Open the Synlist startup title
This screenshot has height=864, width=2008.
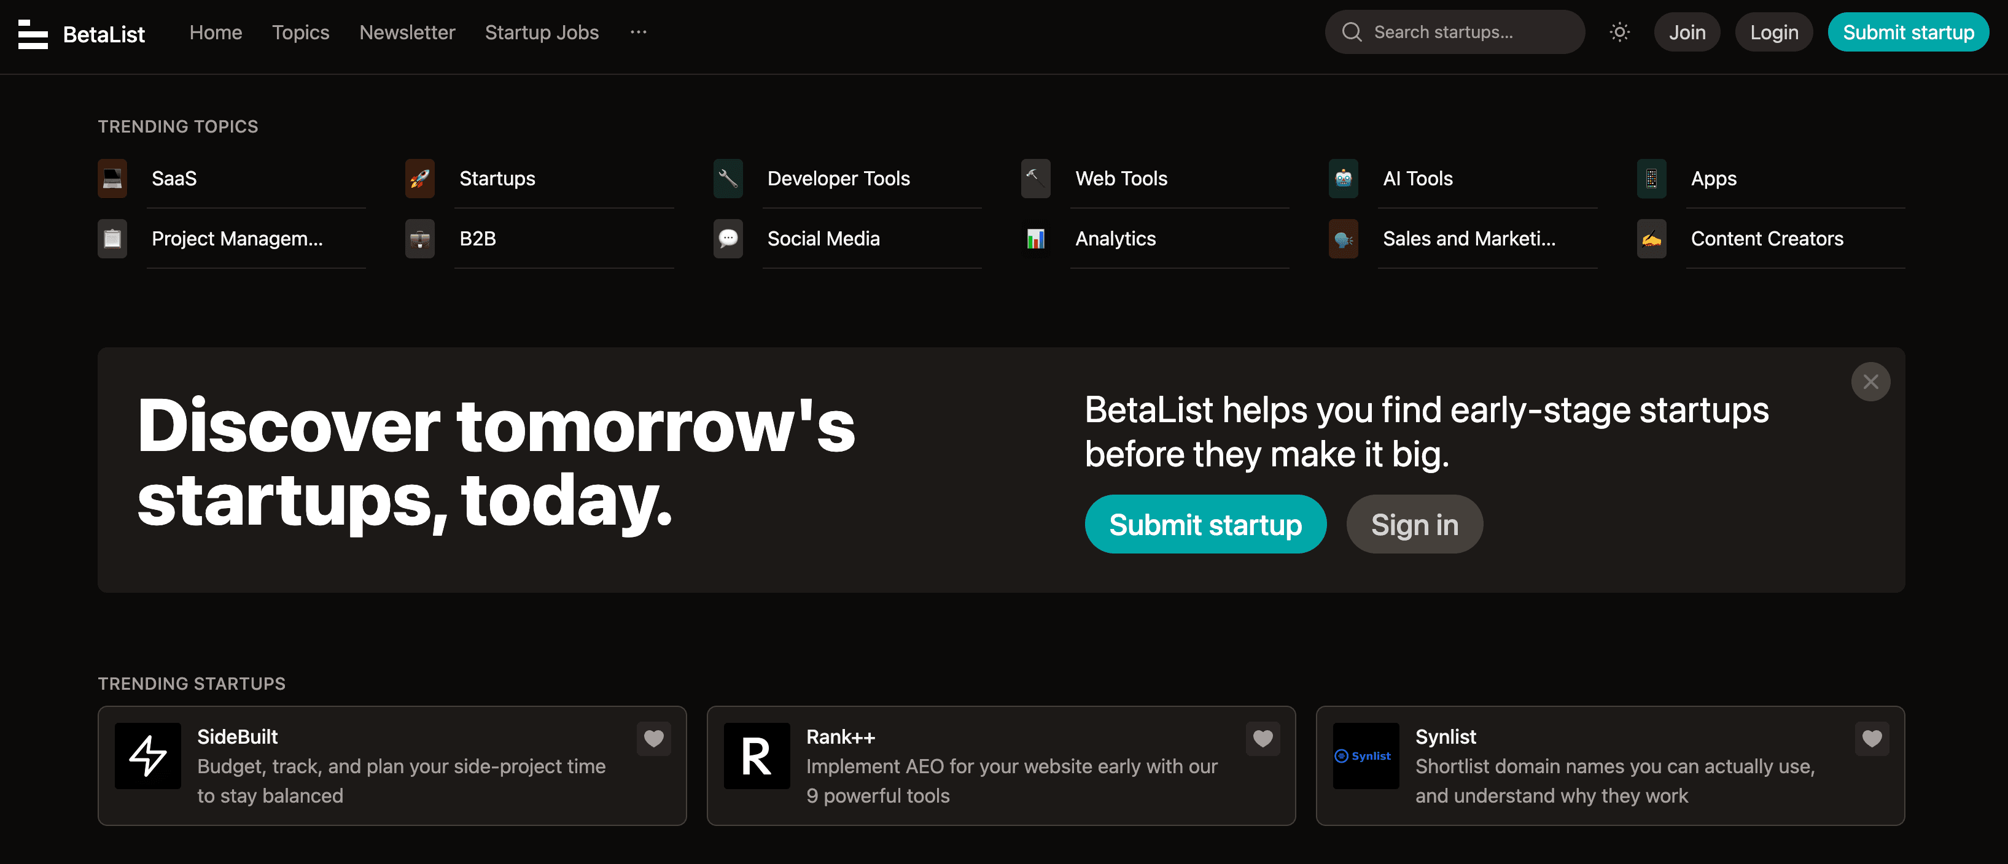point(1445,736)
